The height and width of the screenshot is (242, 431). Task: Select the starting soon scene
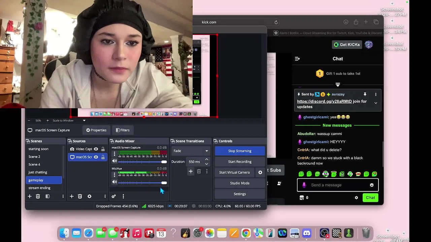tap(44, 149)
